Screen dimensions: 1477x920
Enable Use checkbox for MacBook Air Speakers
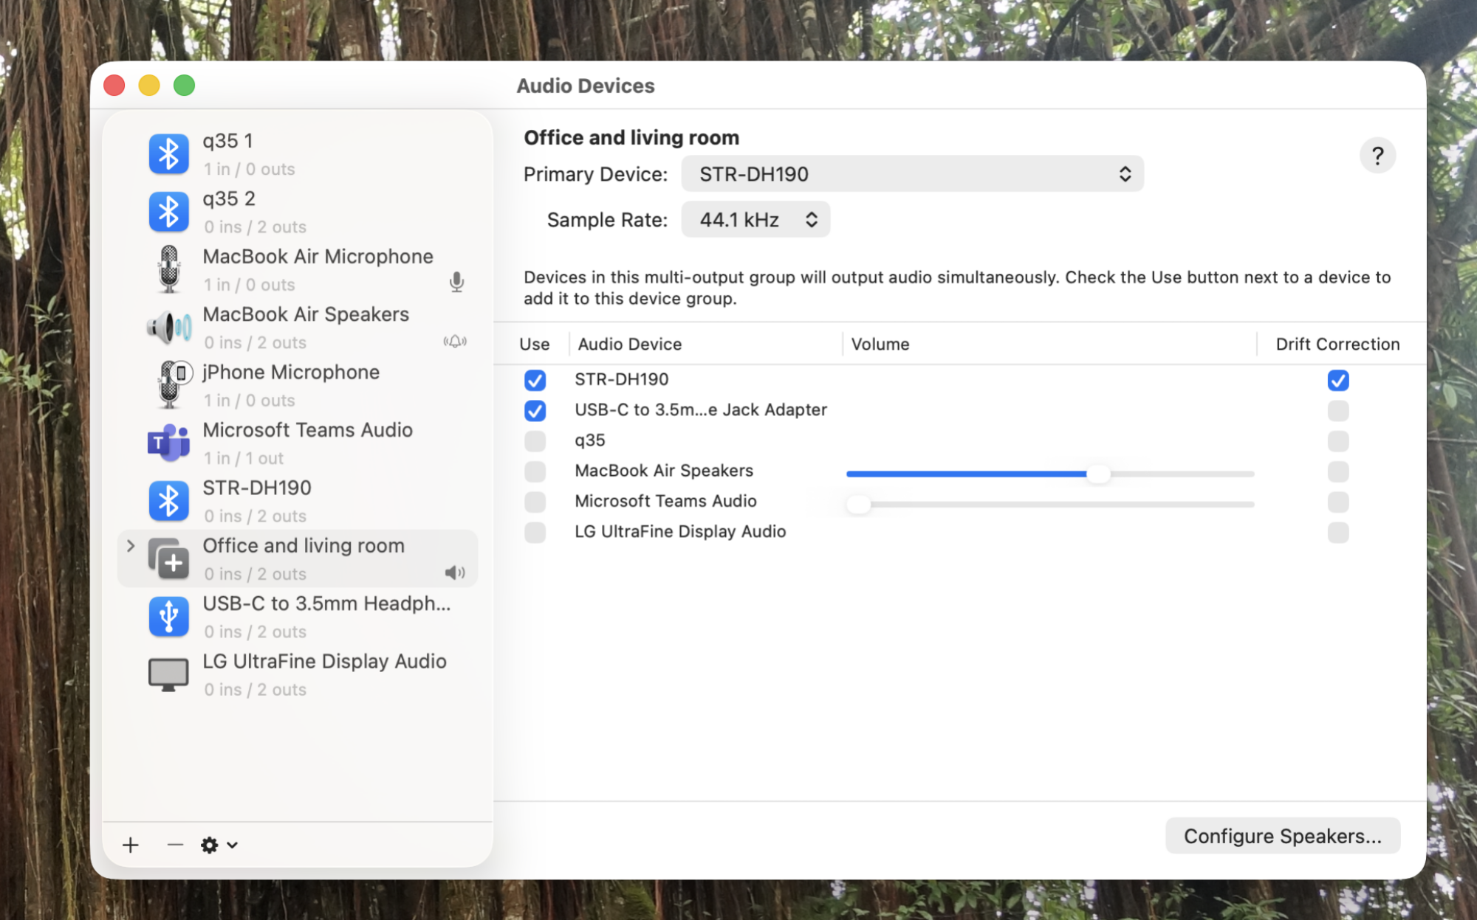pyautogui.click(x=535, y=471)
